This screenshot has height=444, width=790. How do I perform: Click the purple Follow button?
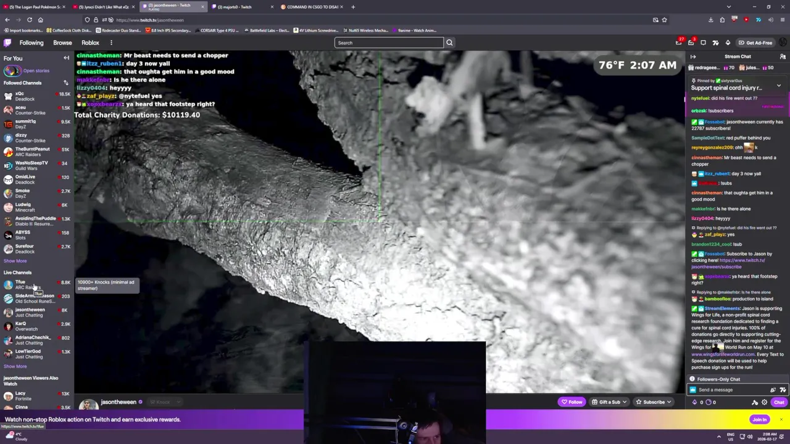tap(572, 402)
